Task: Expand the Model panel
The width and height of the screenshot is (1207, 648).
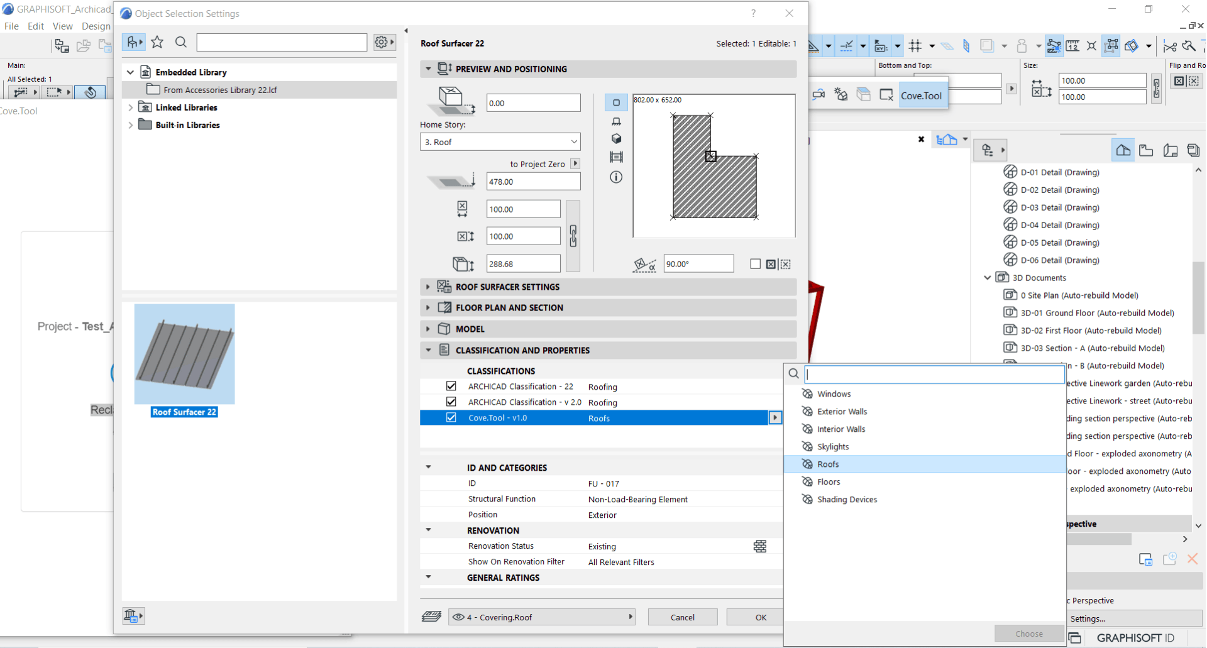Action: point(428,329)
